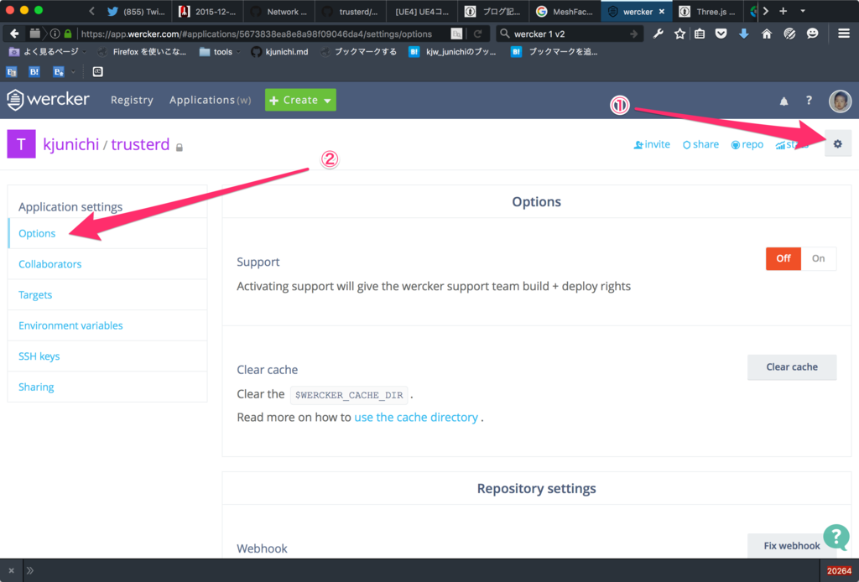
Task: Open the downloads arrow icon
Action: [x=743, y=34]
